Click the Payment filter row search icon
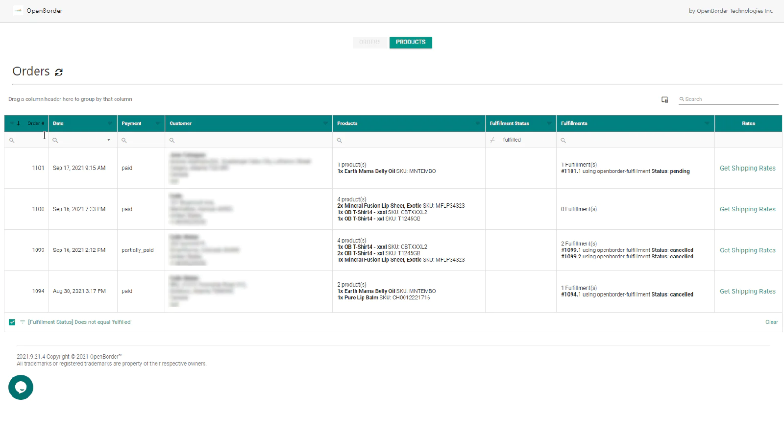This screenshot has height=441, width=784. [x=124, y=141]
